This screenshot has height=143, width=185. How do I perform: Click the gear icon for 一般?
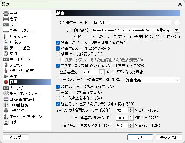[x=6, y=13]
